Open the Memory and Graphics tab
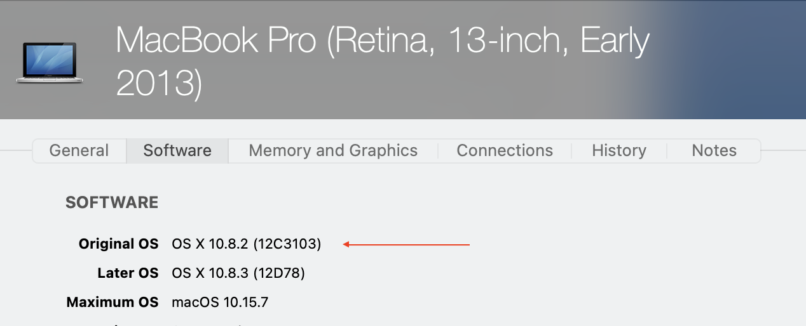This screenshot has height=326, width=806. click(x=333, y=151)
